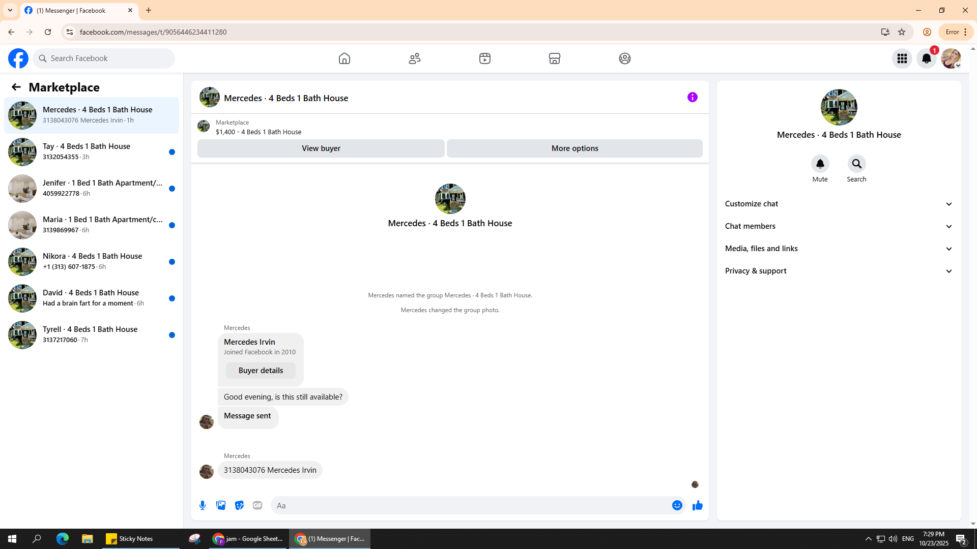
Task: Open the Facebook menu grid icon
Action: click(902, 58)
